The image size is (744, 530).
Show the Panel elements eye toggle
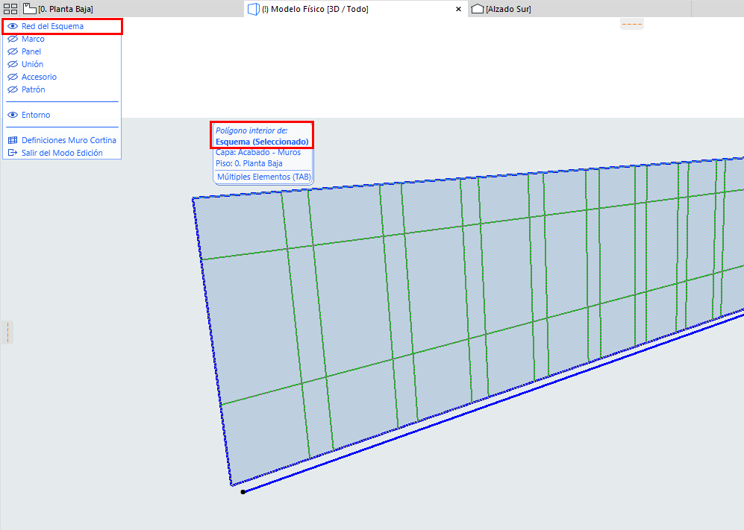pos(13,51)
